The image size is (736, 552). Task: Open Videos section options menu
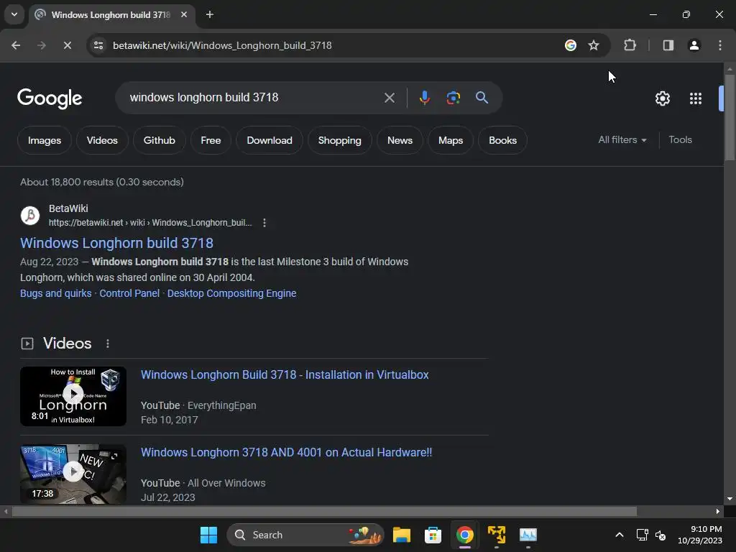(108, 344)
